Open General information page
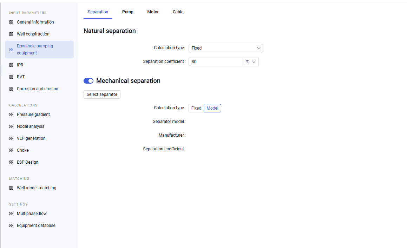407x248 pixels. click(39, 22)
